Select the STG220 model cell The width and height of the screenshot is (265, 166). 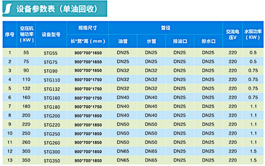[51, 125]
